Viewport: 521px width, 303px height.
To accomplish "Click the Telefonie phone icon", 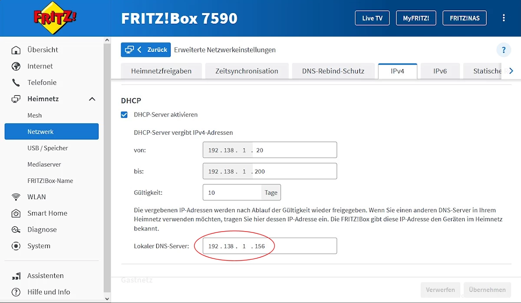I will click(16, 83).
